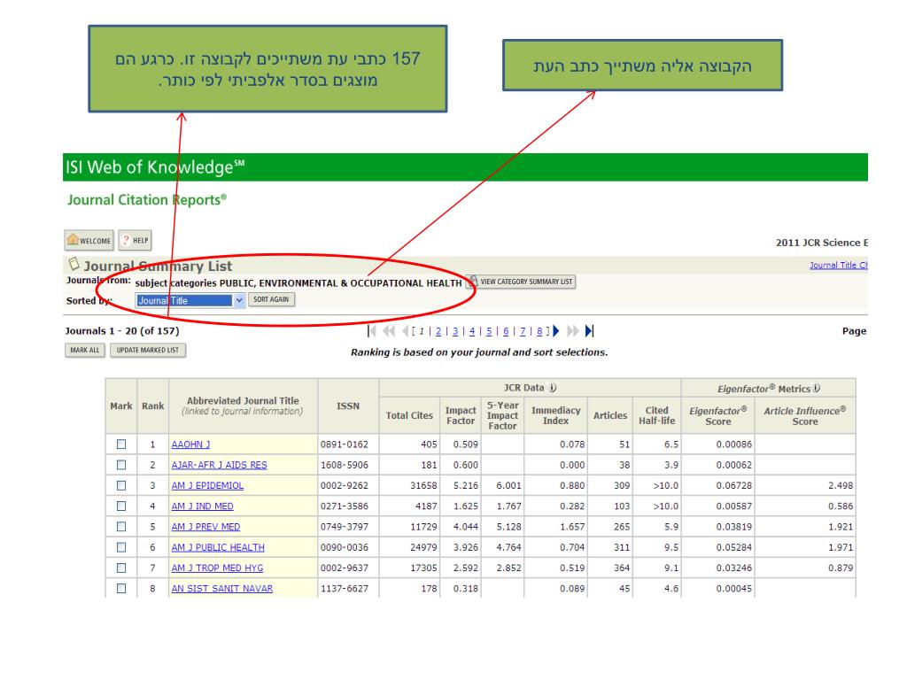
Task: Mark the AM J IND MED checkbox
Action: point(120,506)
